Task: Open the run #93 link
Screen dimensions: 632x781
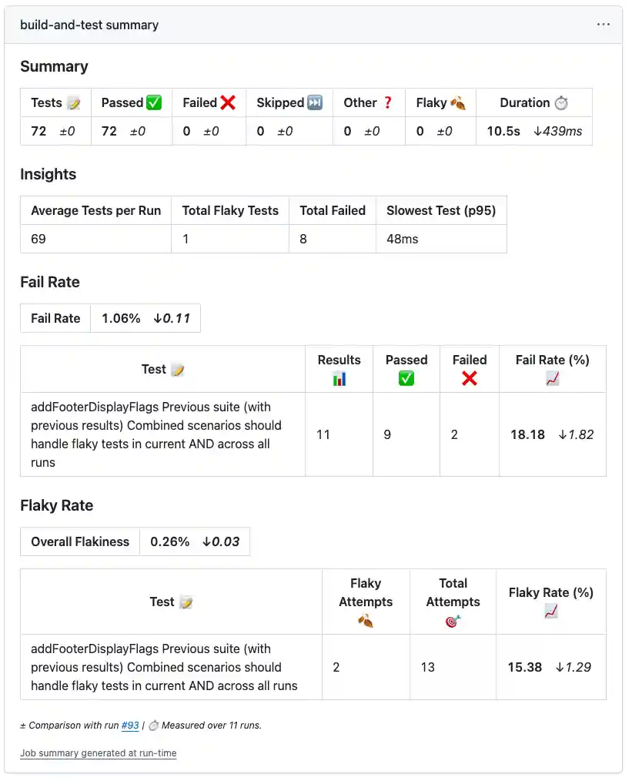Action: pos(130,725)
